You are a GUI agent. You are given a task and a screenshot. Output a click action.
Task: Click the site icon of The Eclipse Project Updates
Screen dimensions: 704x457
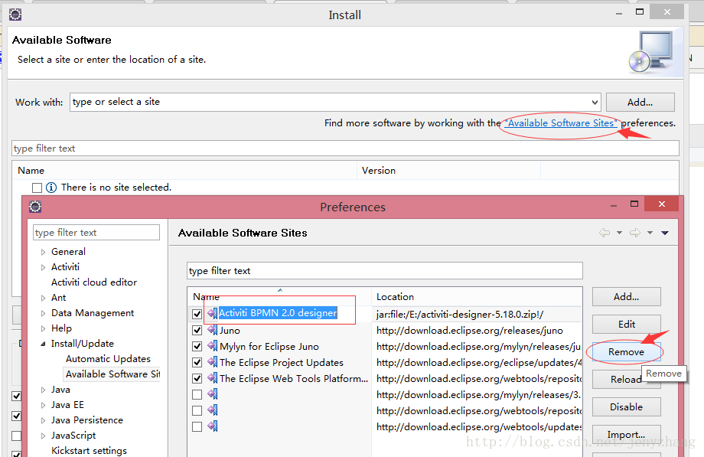213,363
